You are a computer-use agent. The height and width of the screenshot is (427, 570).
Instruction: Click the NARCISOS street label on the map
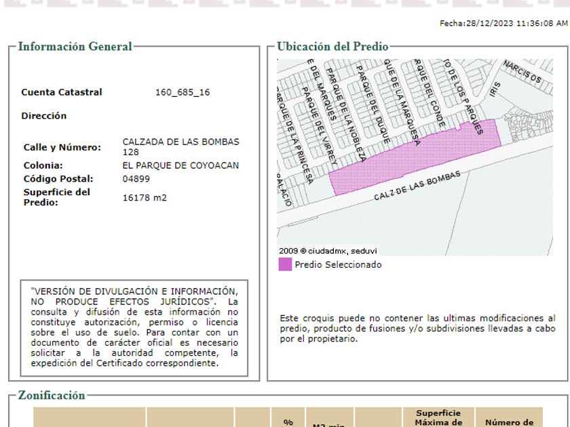tap(522, 73)
